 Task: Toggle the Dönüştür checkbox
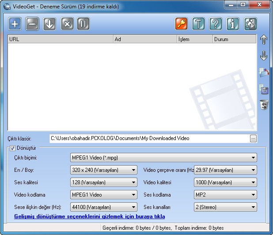12,148
